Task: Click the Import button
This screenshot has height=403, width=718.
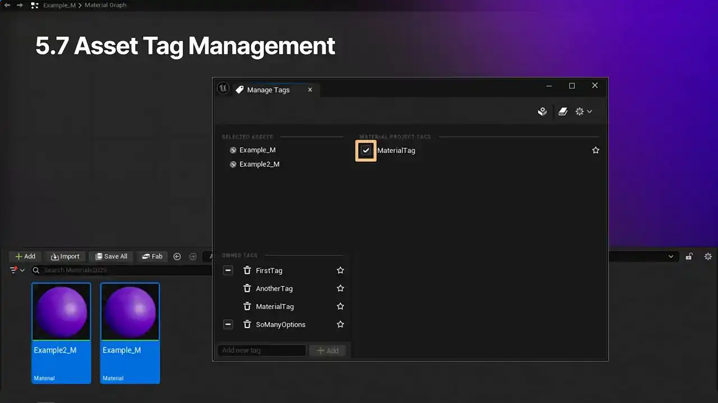Action: tap(65, 256)
